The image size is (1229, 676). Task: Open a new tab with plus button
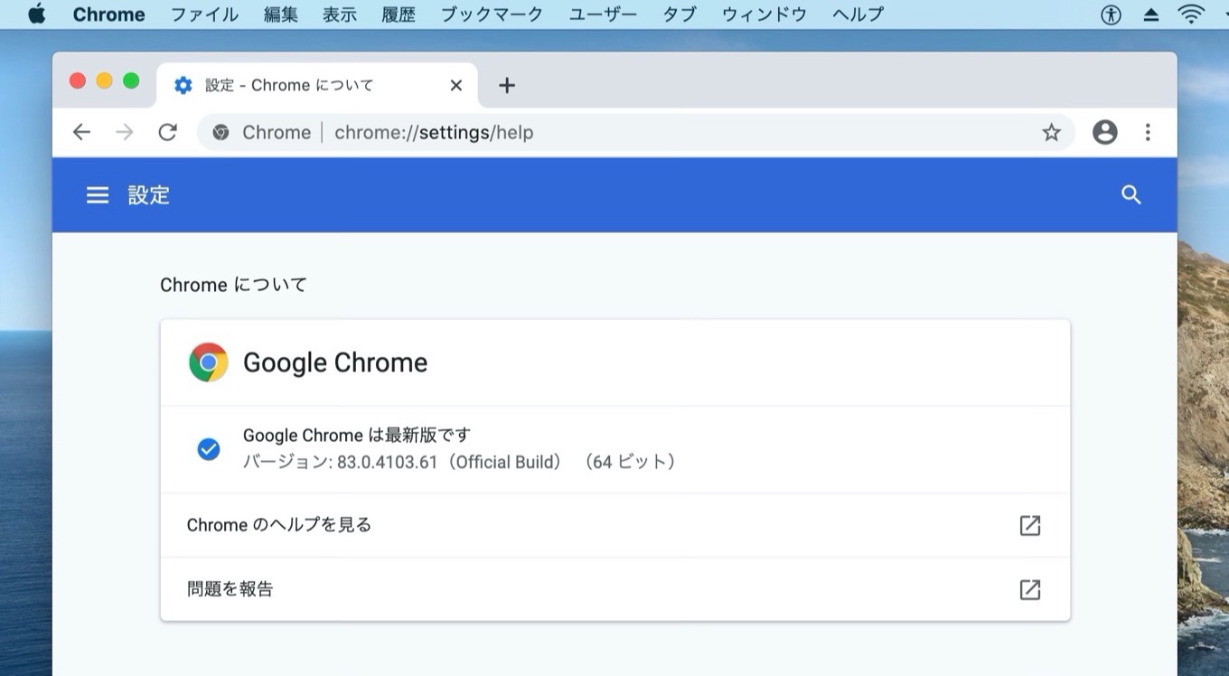(x=507, y=85)
